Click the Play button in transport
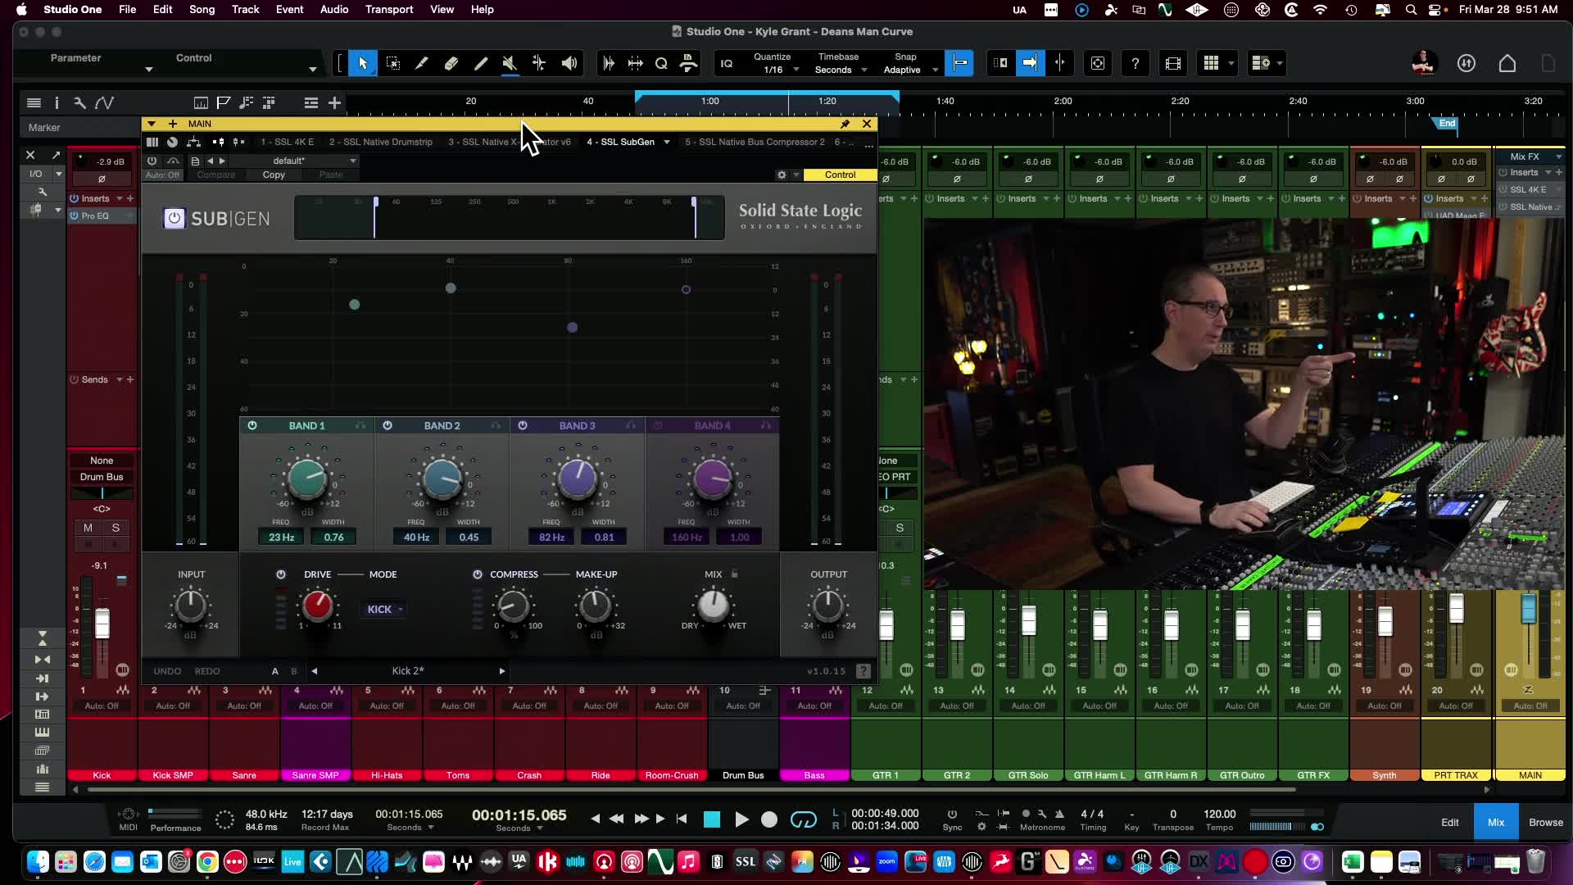1573x885 pixels. pyautogui.click(x=741, y=819)
